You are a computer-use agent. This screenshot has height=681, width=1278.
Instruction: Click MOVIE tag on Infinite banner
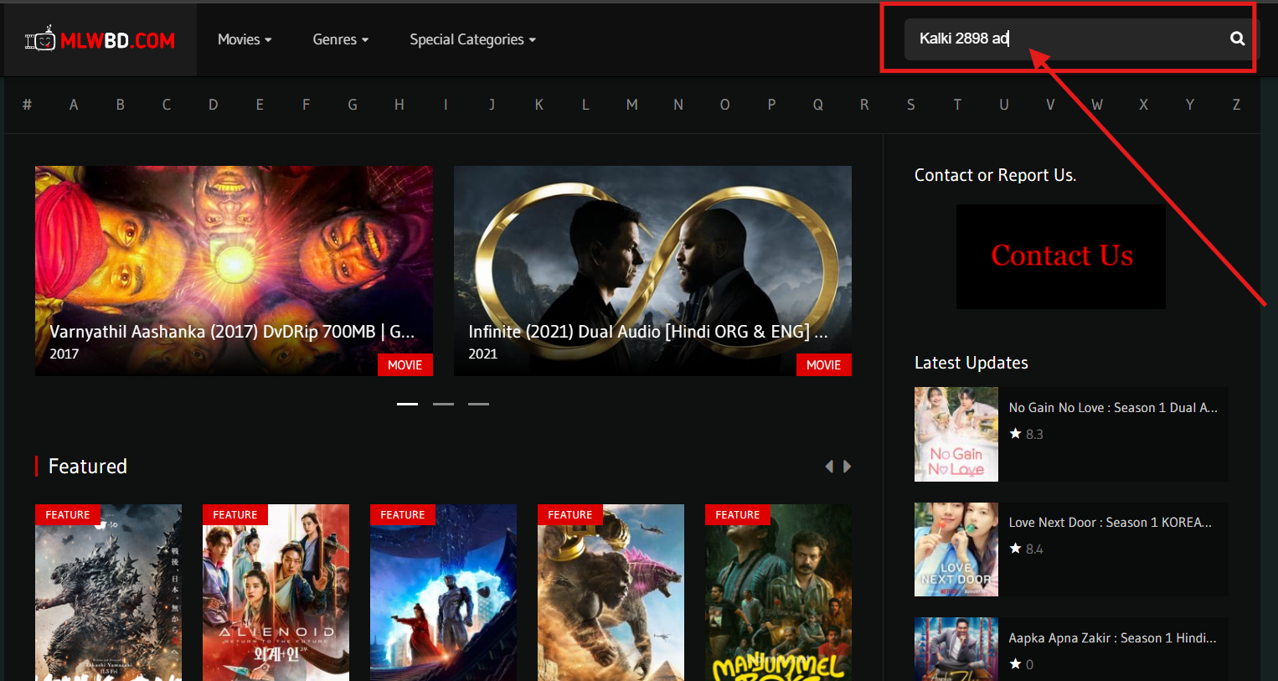(824, 365)
